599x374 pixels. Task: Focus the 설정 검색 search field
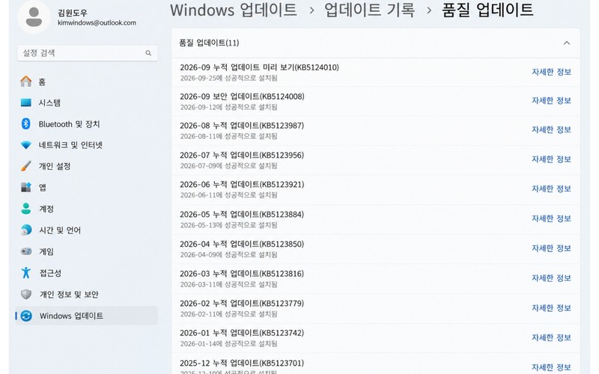(87, 53)
